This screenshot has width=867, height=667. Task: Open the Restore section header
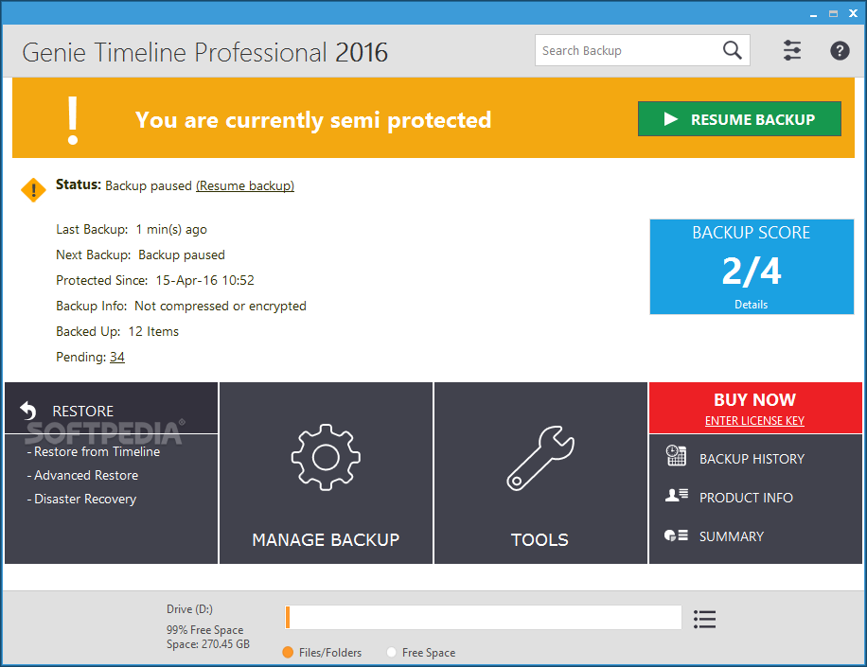point(111,408)
